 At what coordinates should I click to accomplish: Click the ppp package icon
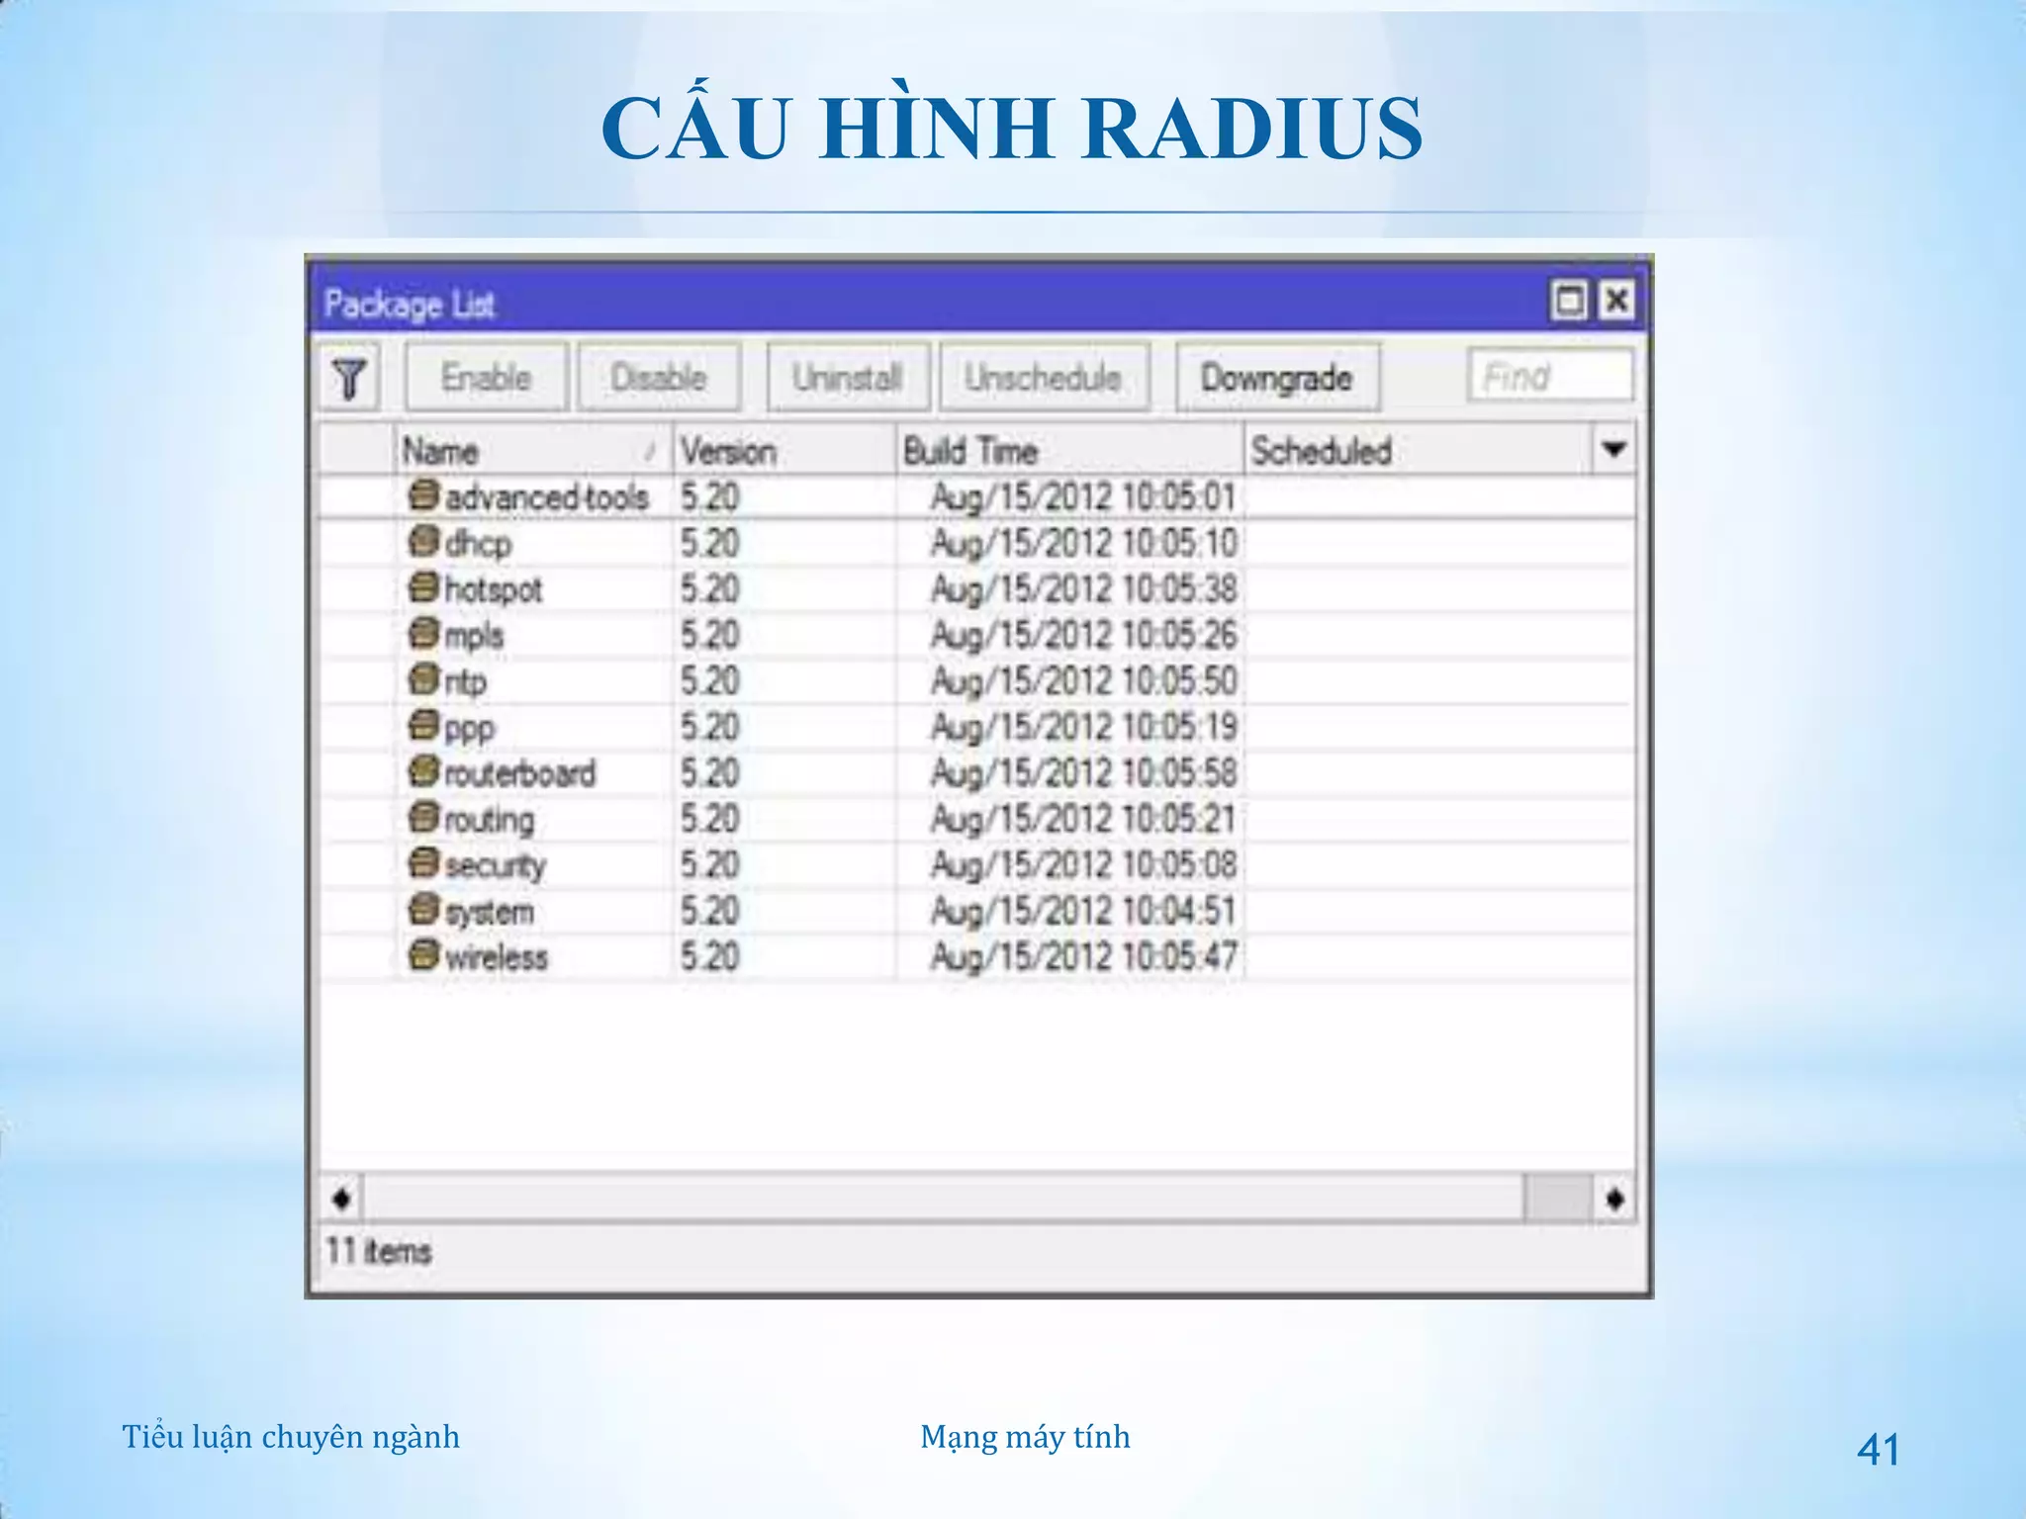pyautogui.click(x=423, y=725)
